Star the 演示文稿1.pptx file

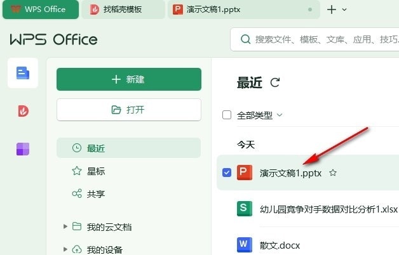[333, 173]
